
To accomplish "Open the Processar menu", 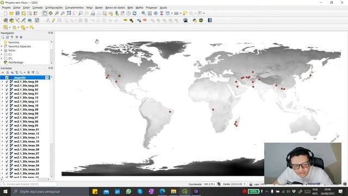I will (x=151, y=8).
